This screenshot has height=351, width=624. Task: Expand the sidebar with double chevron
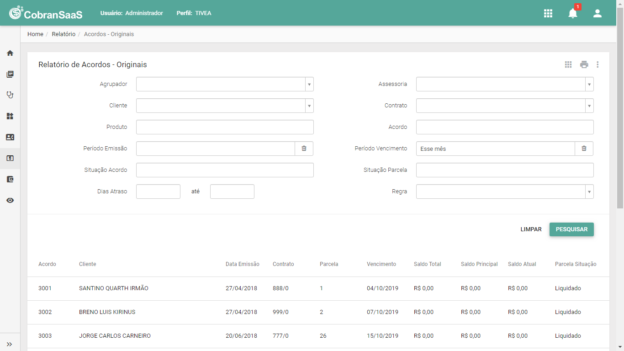pos(9,344)
